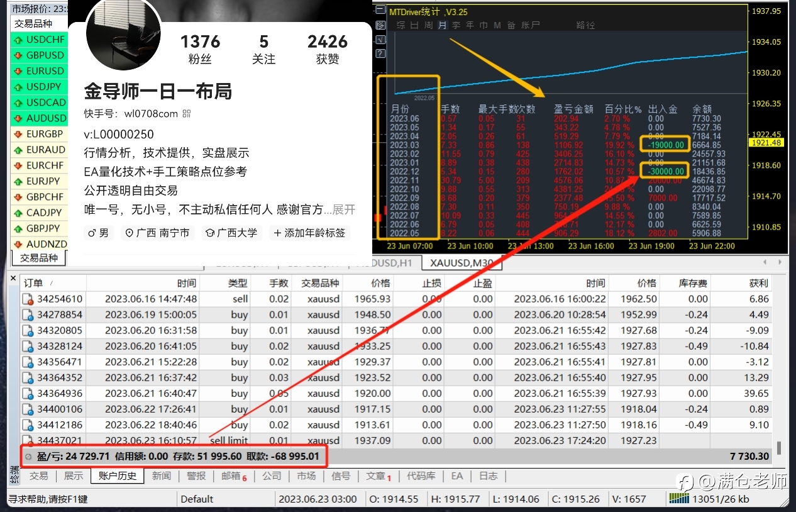Open the 1376 粉丝 followers count

(200, 49)
